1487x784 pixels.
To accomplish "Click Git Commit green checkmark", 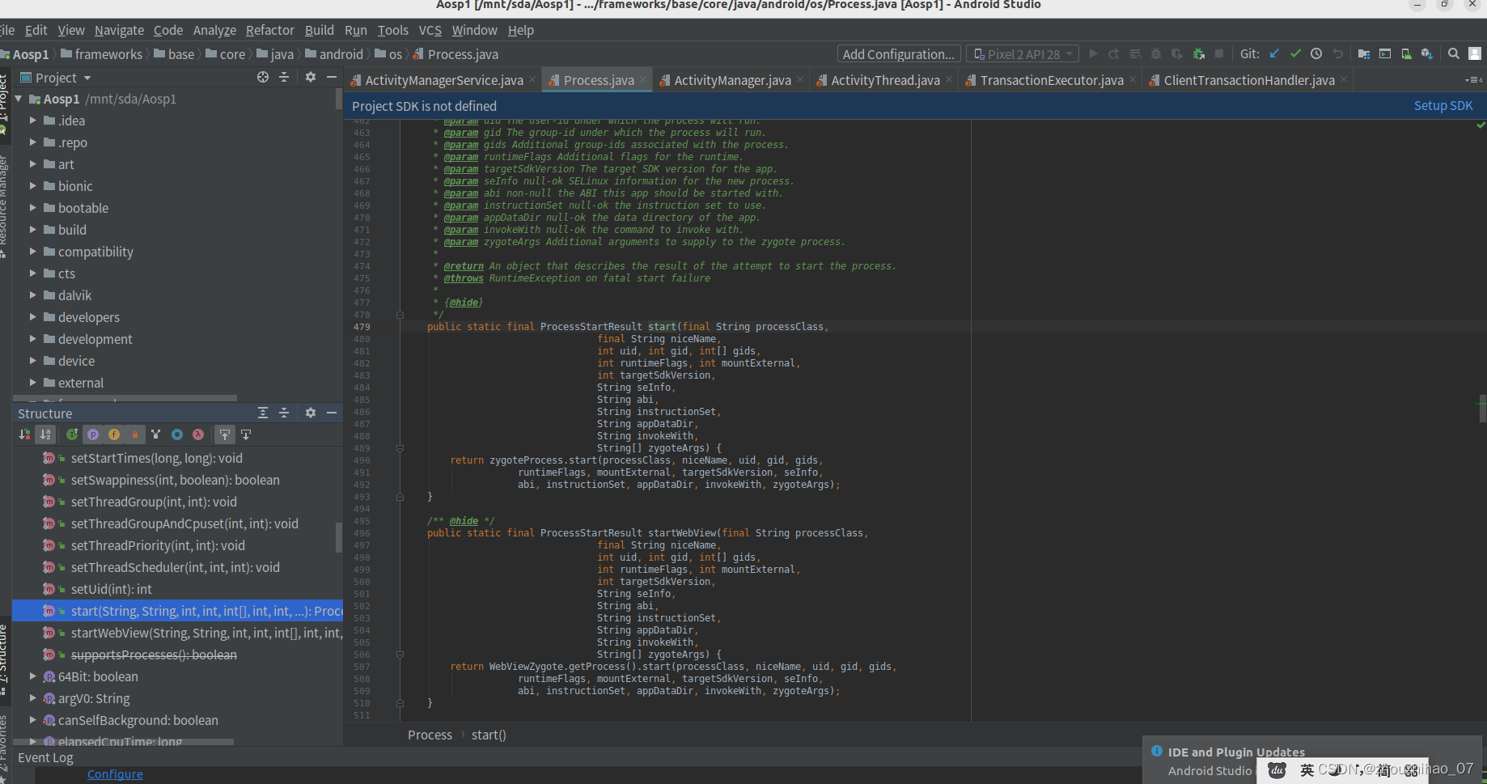I will point(1295,54).
